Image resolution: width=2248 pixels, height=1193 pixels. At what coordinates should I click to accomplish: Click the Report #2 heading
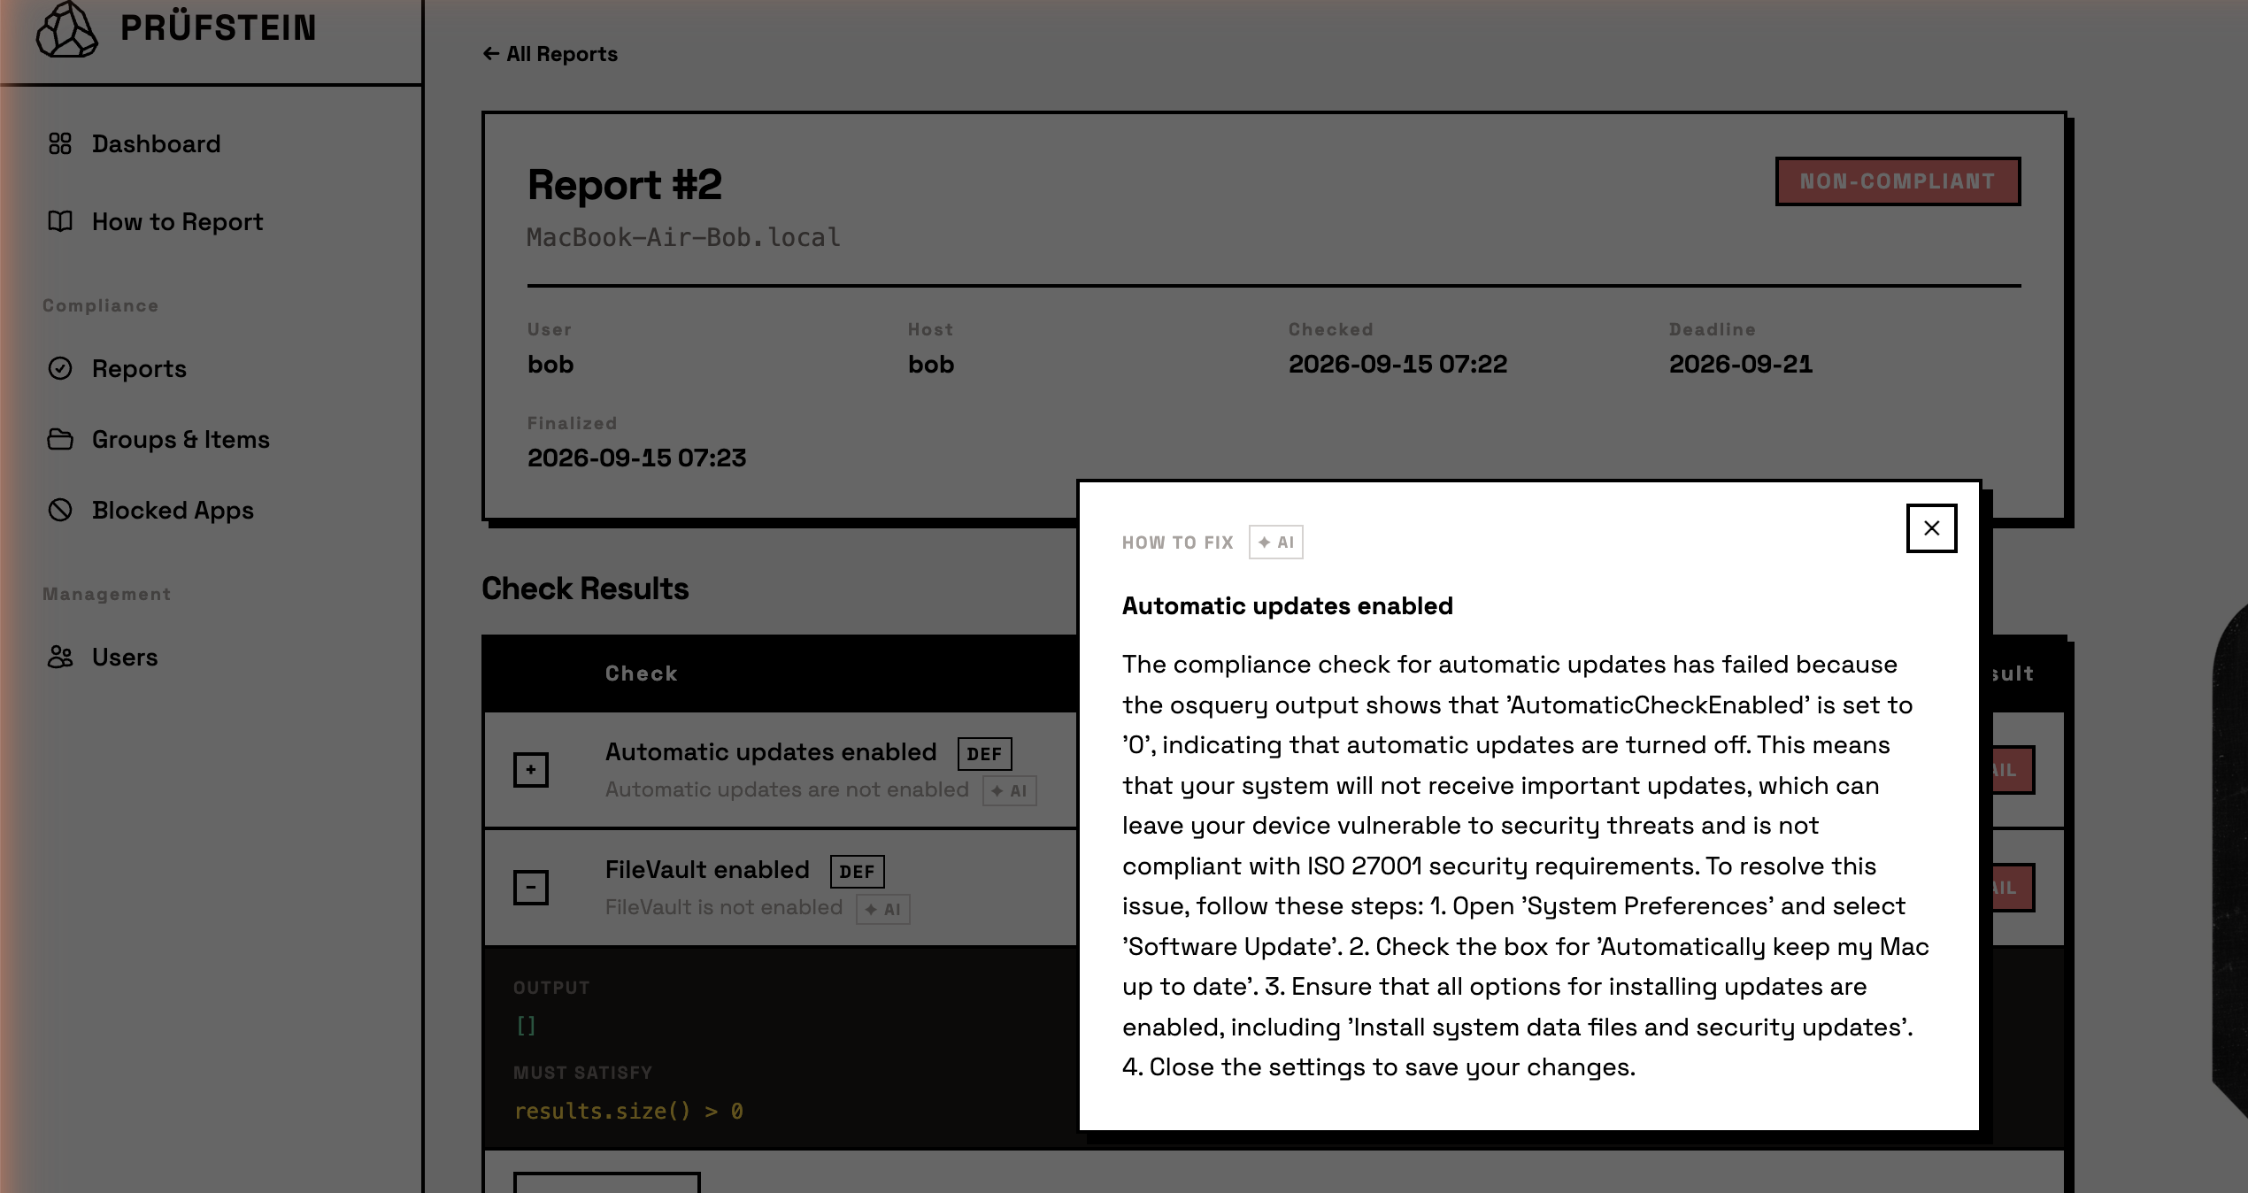625,185
